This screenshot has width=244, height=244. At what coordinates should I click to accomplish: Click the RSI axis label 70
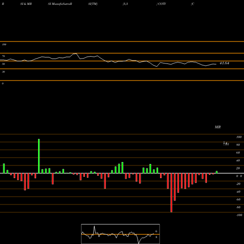tap(3, 56)
